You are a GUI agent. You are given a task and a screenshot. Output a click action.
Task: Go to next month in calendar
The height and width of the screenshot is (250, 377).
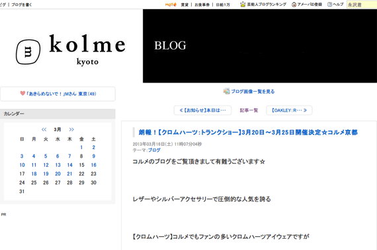click(x=71, y=129)
